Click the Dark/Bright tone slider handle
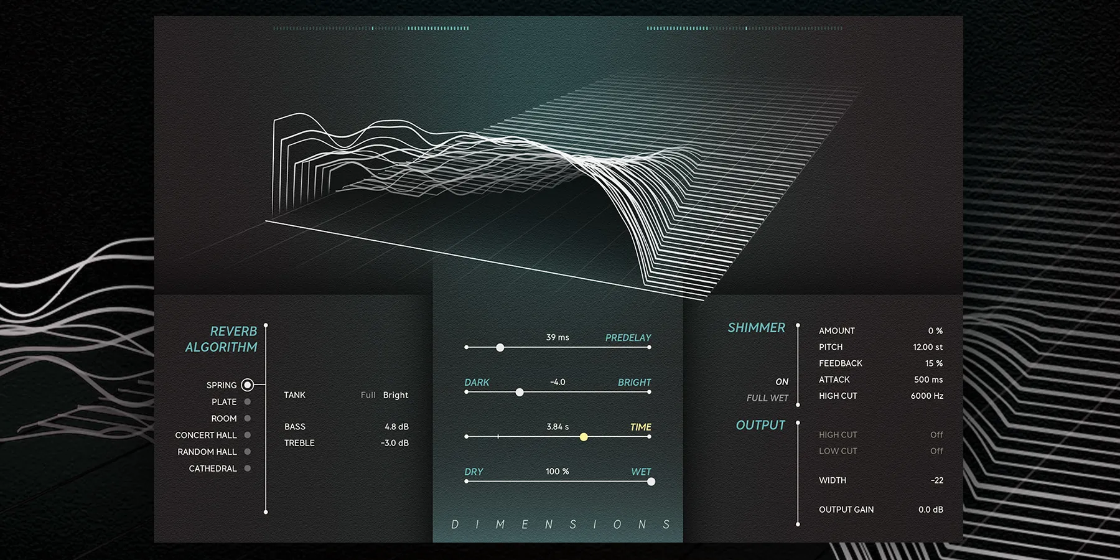This screenshot has height=560, width=1120. tap(520, 392)
